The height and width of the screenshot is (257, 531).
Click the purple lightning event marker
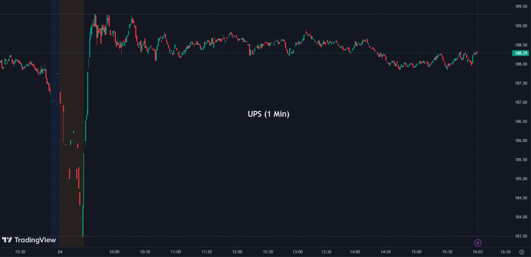[x=478, y=243]
